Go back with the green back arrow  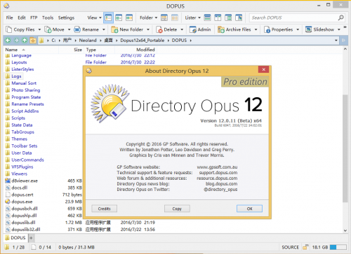(8, 41)
